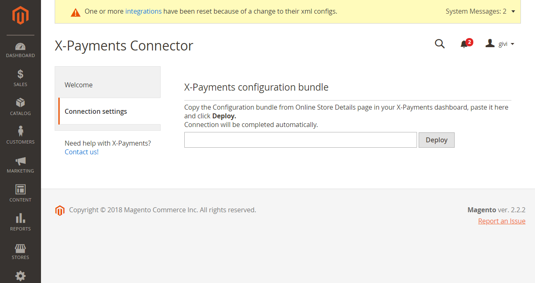
Task: Open the Stores menu
Action: pos(20,251)
